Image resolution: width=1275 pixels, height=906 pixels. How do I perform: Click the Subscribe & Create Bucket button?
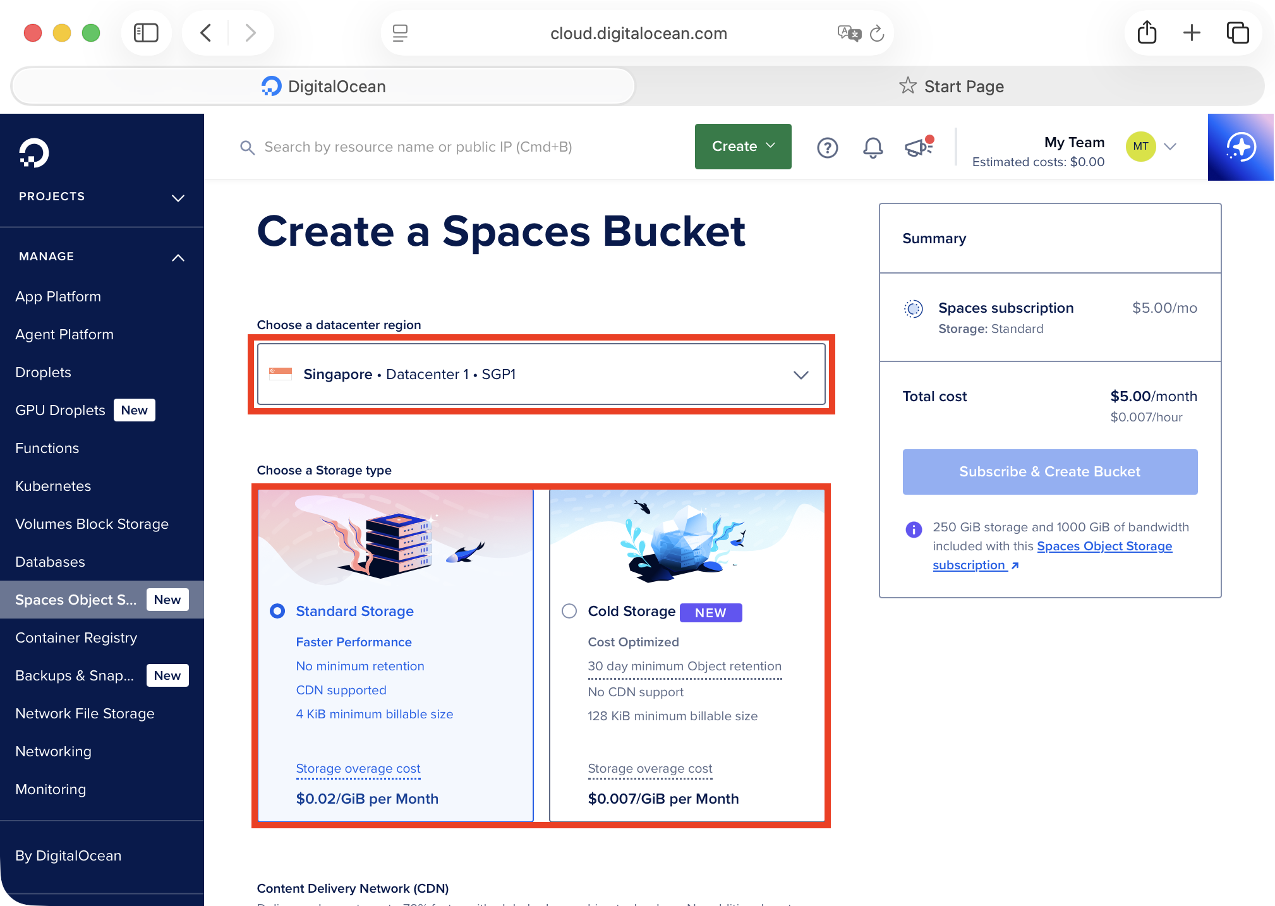coord(1049,472)
